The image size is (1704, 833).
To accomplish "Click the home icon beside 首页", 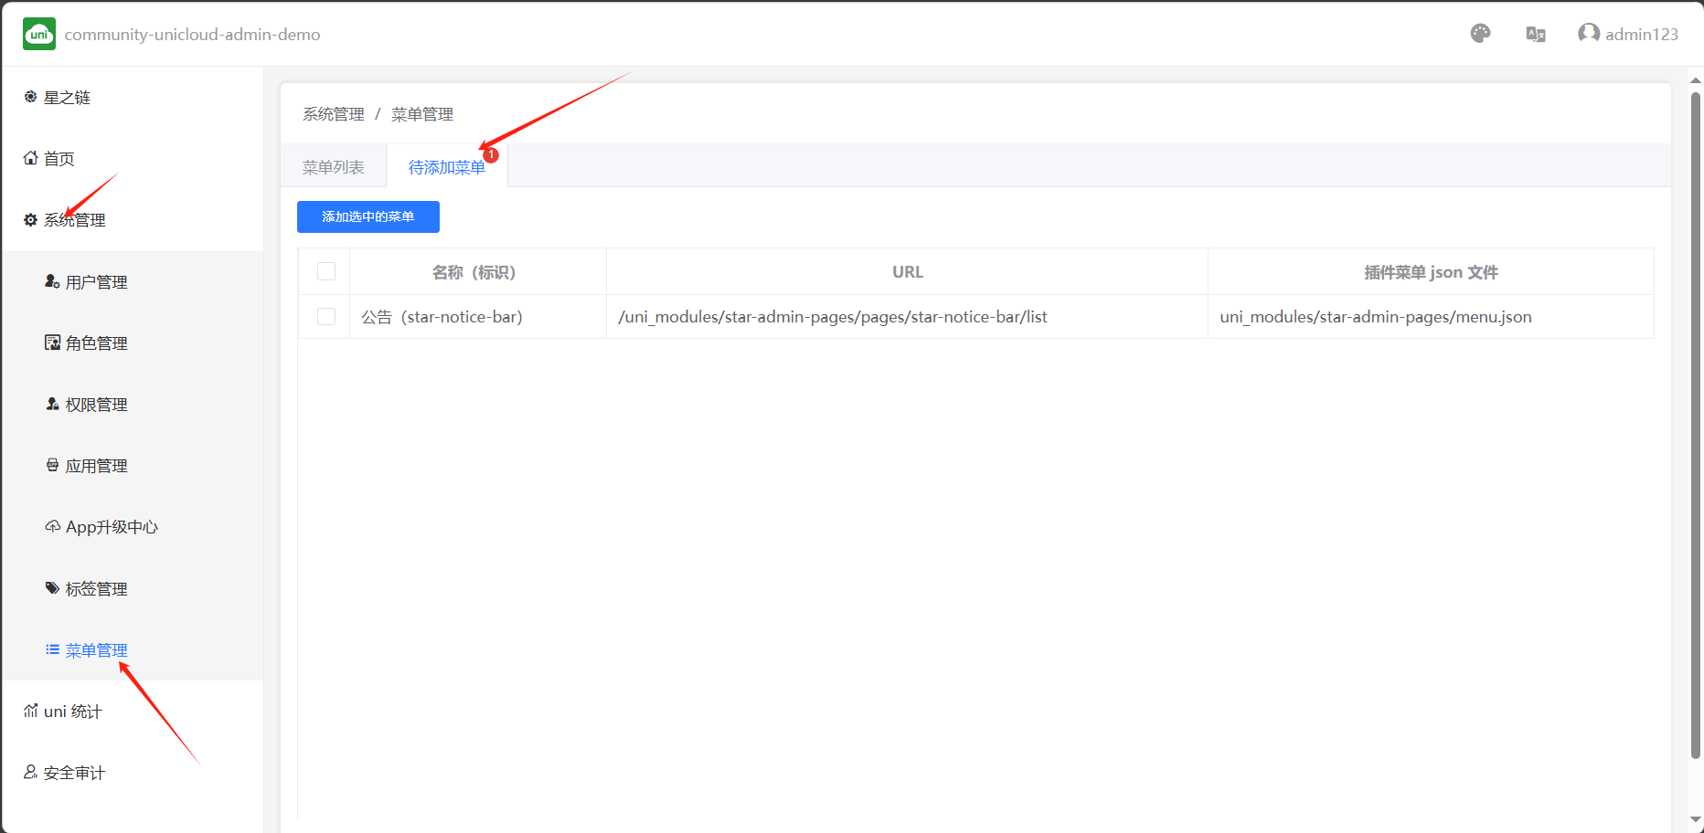I will coord(30,158).
